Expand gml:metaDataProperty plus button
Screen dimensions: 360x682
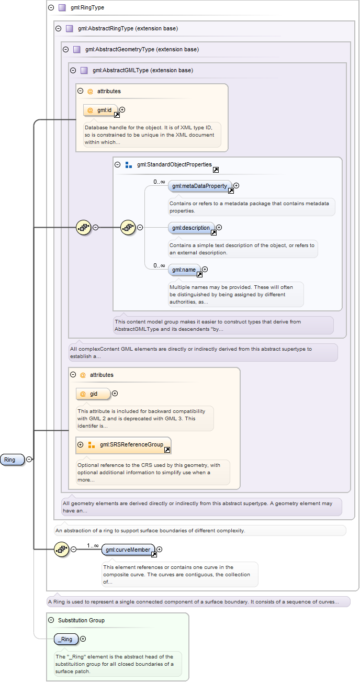236,185
